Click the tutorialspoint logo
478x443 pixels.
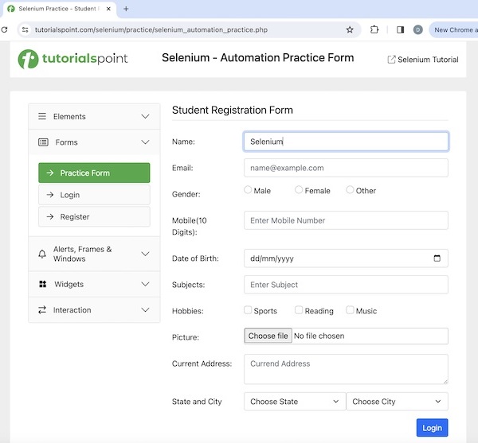point(72,59)
